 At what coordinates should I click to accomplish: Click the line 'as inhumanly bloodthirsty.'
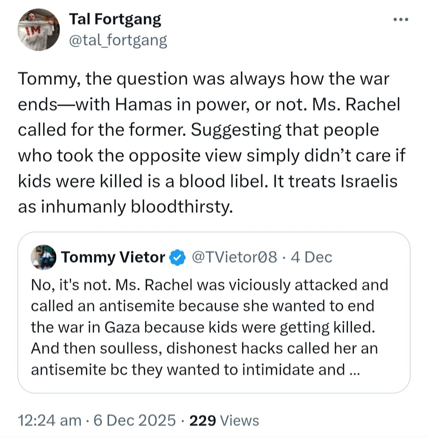[125, 207]
